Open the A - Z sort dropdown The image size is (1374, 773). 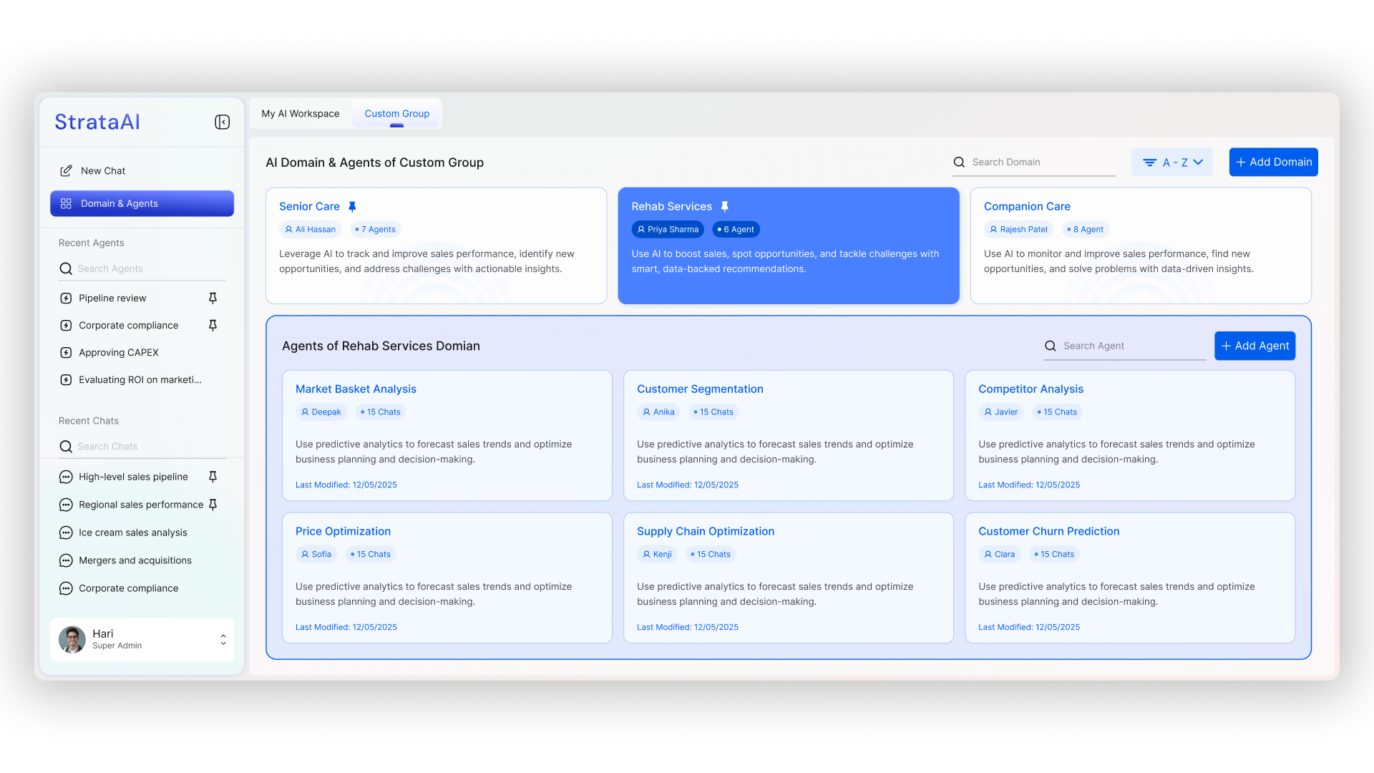(x=1172, y=162)
